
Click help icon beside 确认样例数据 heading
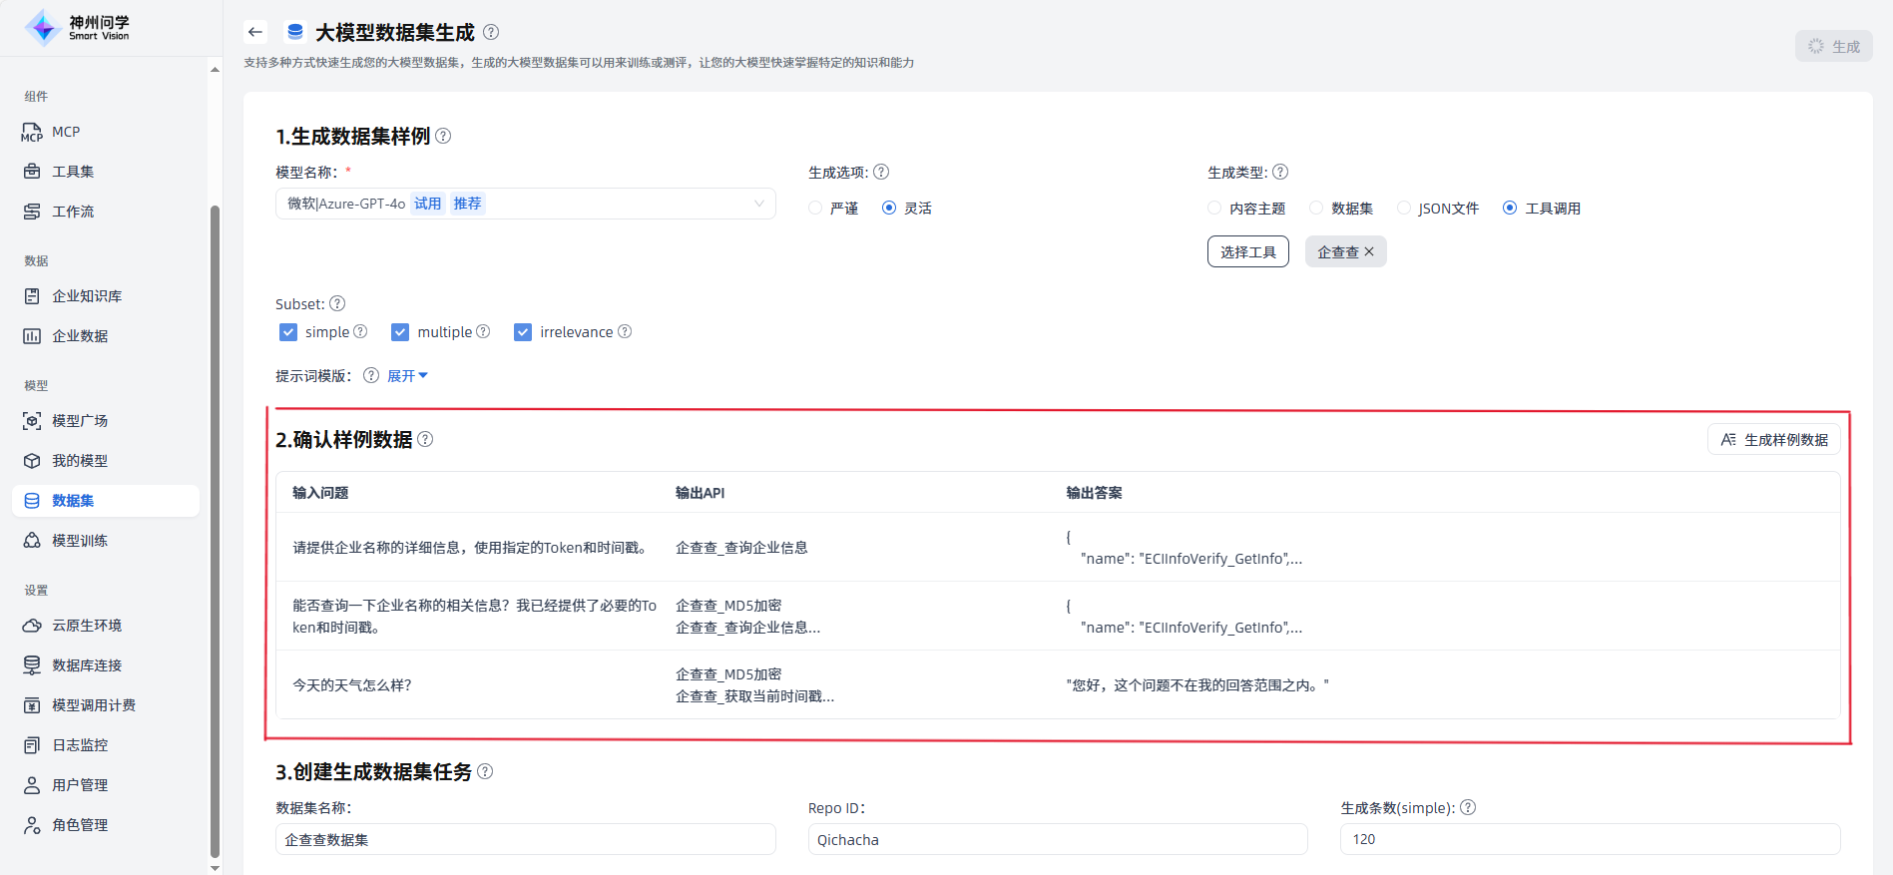425,439
